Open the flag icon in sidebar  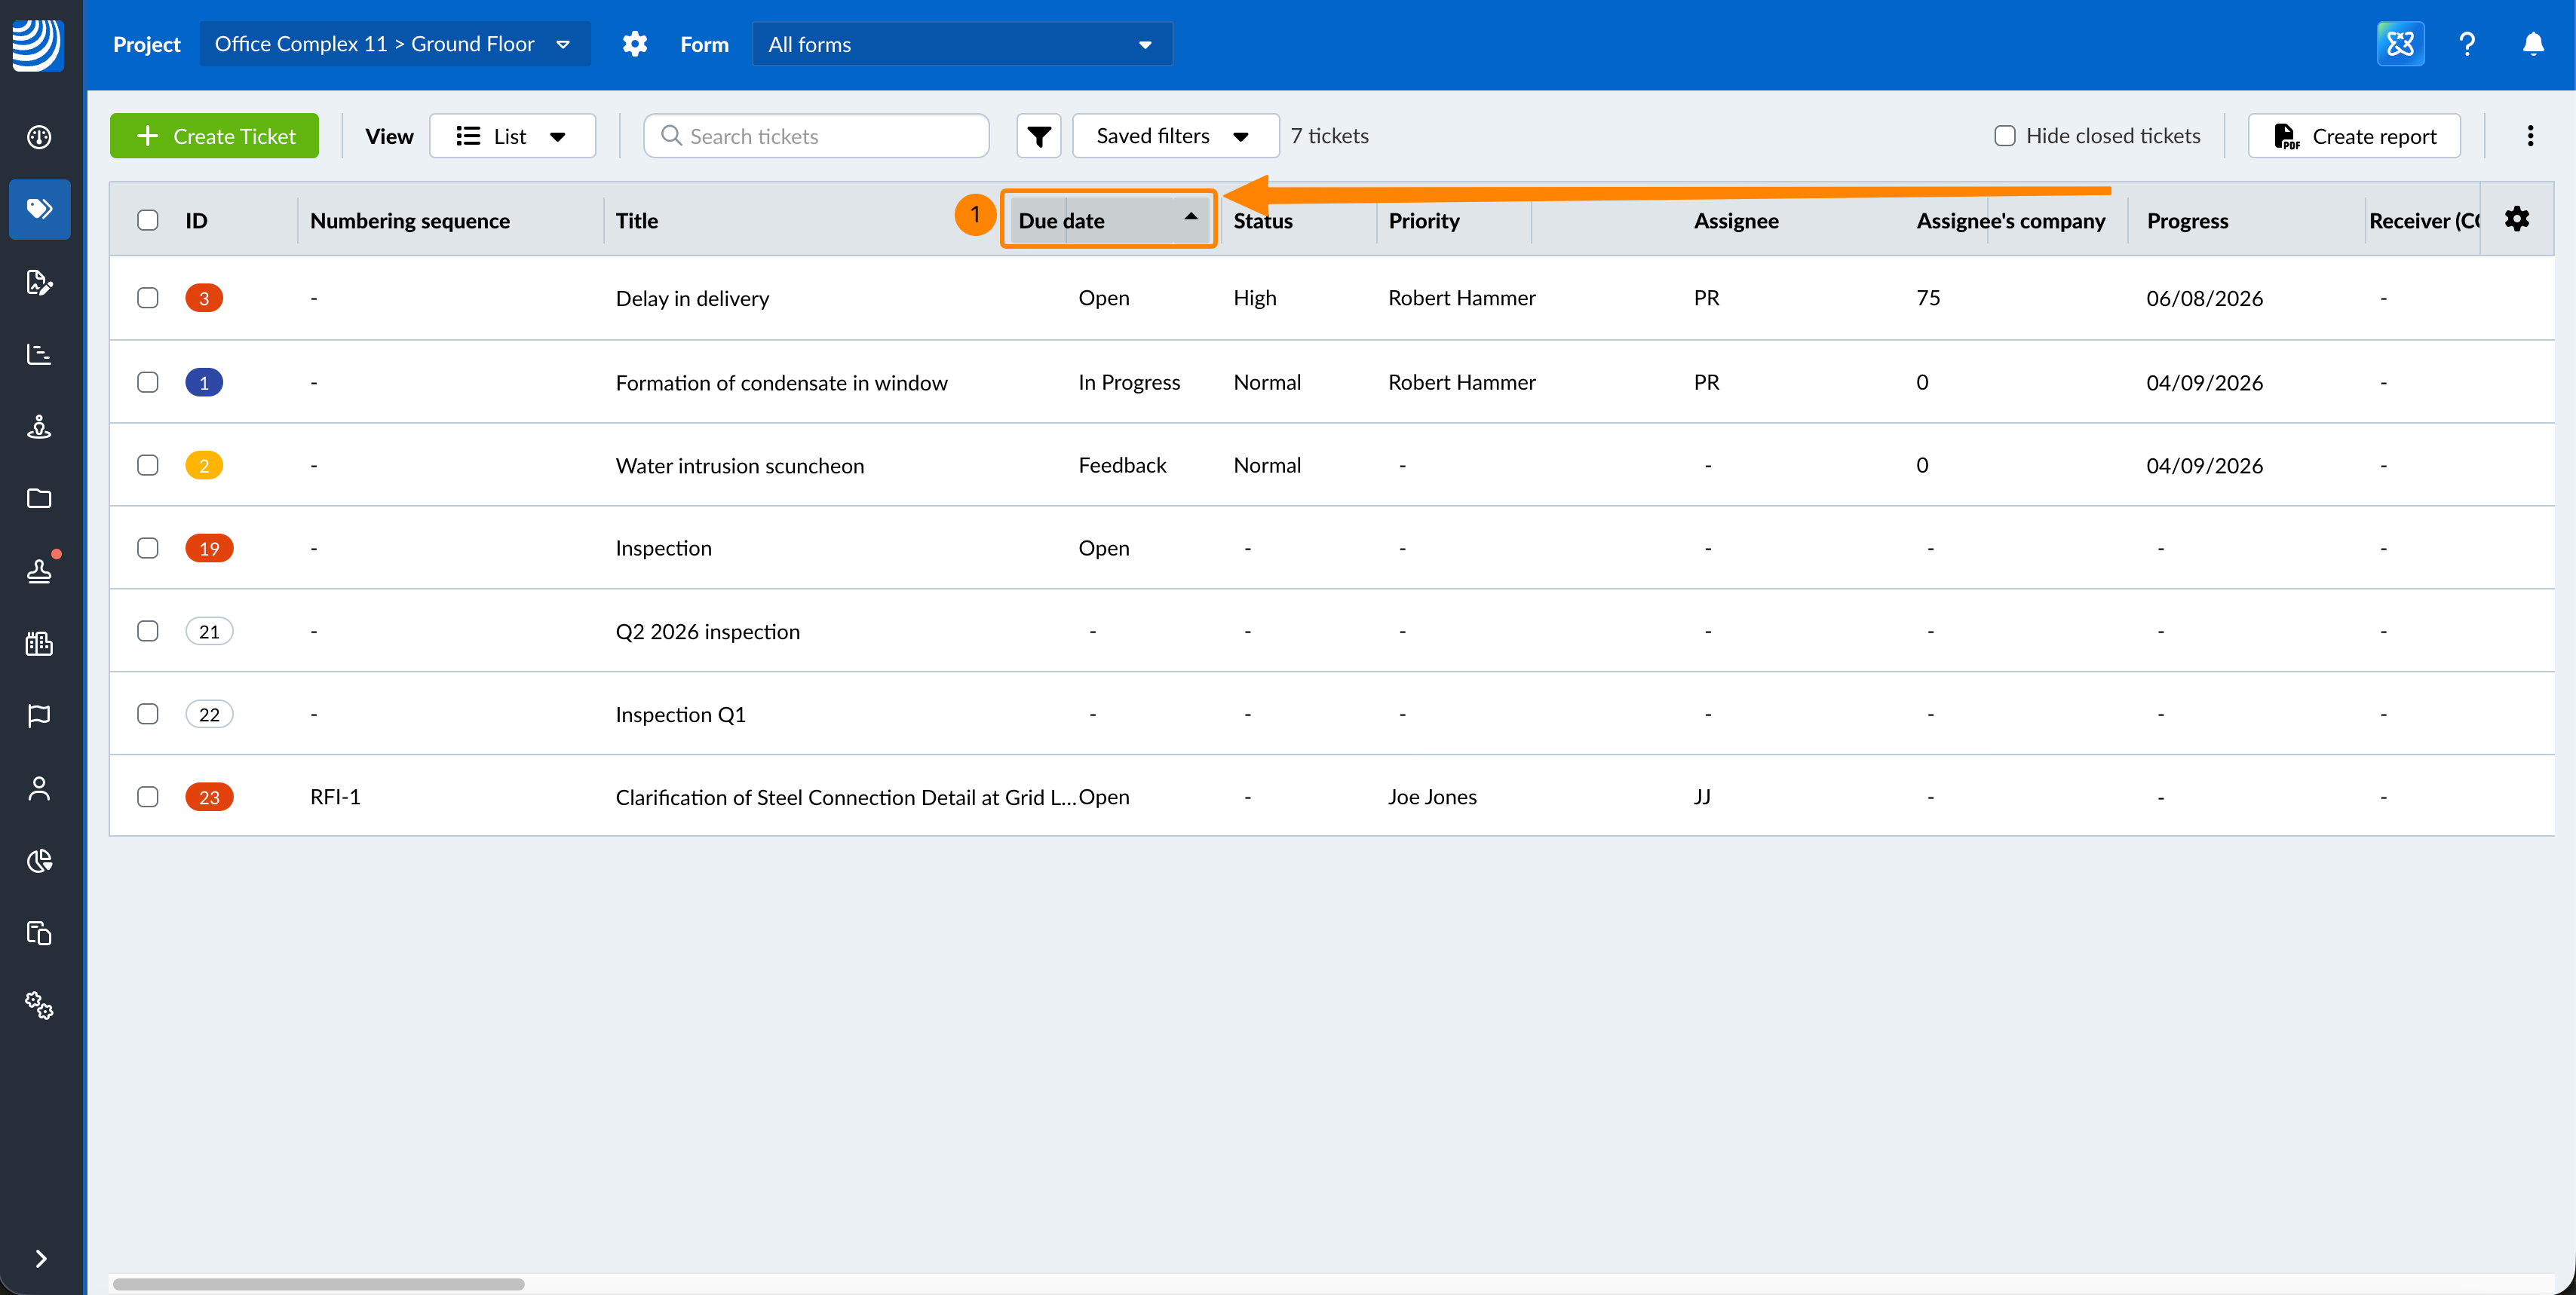pos(39,715)
